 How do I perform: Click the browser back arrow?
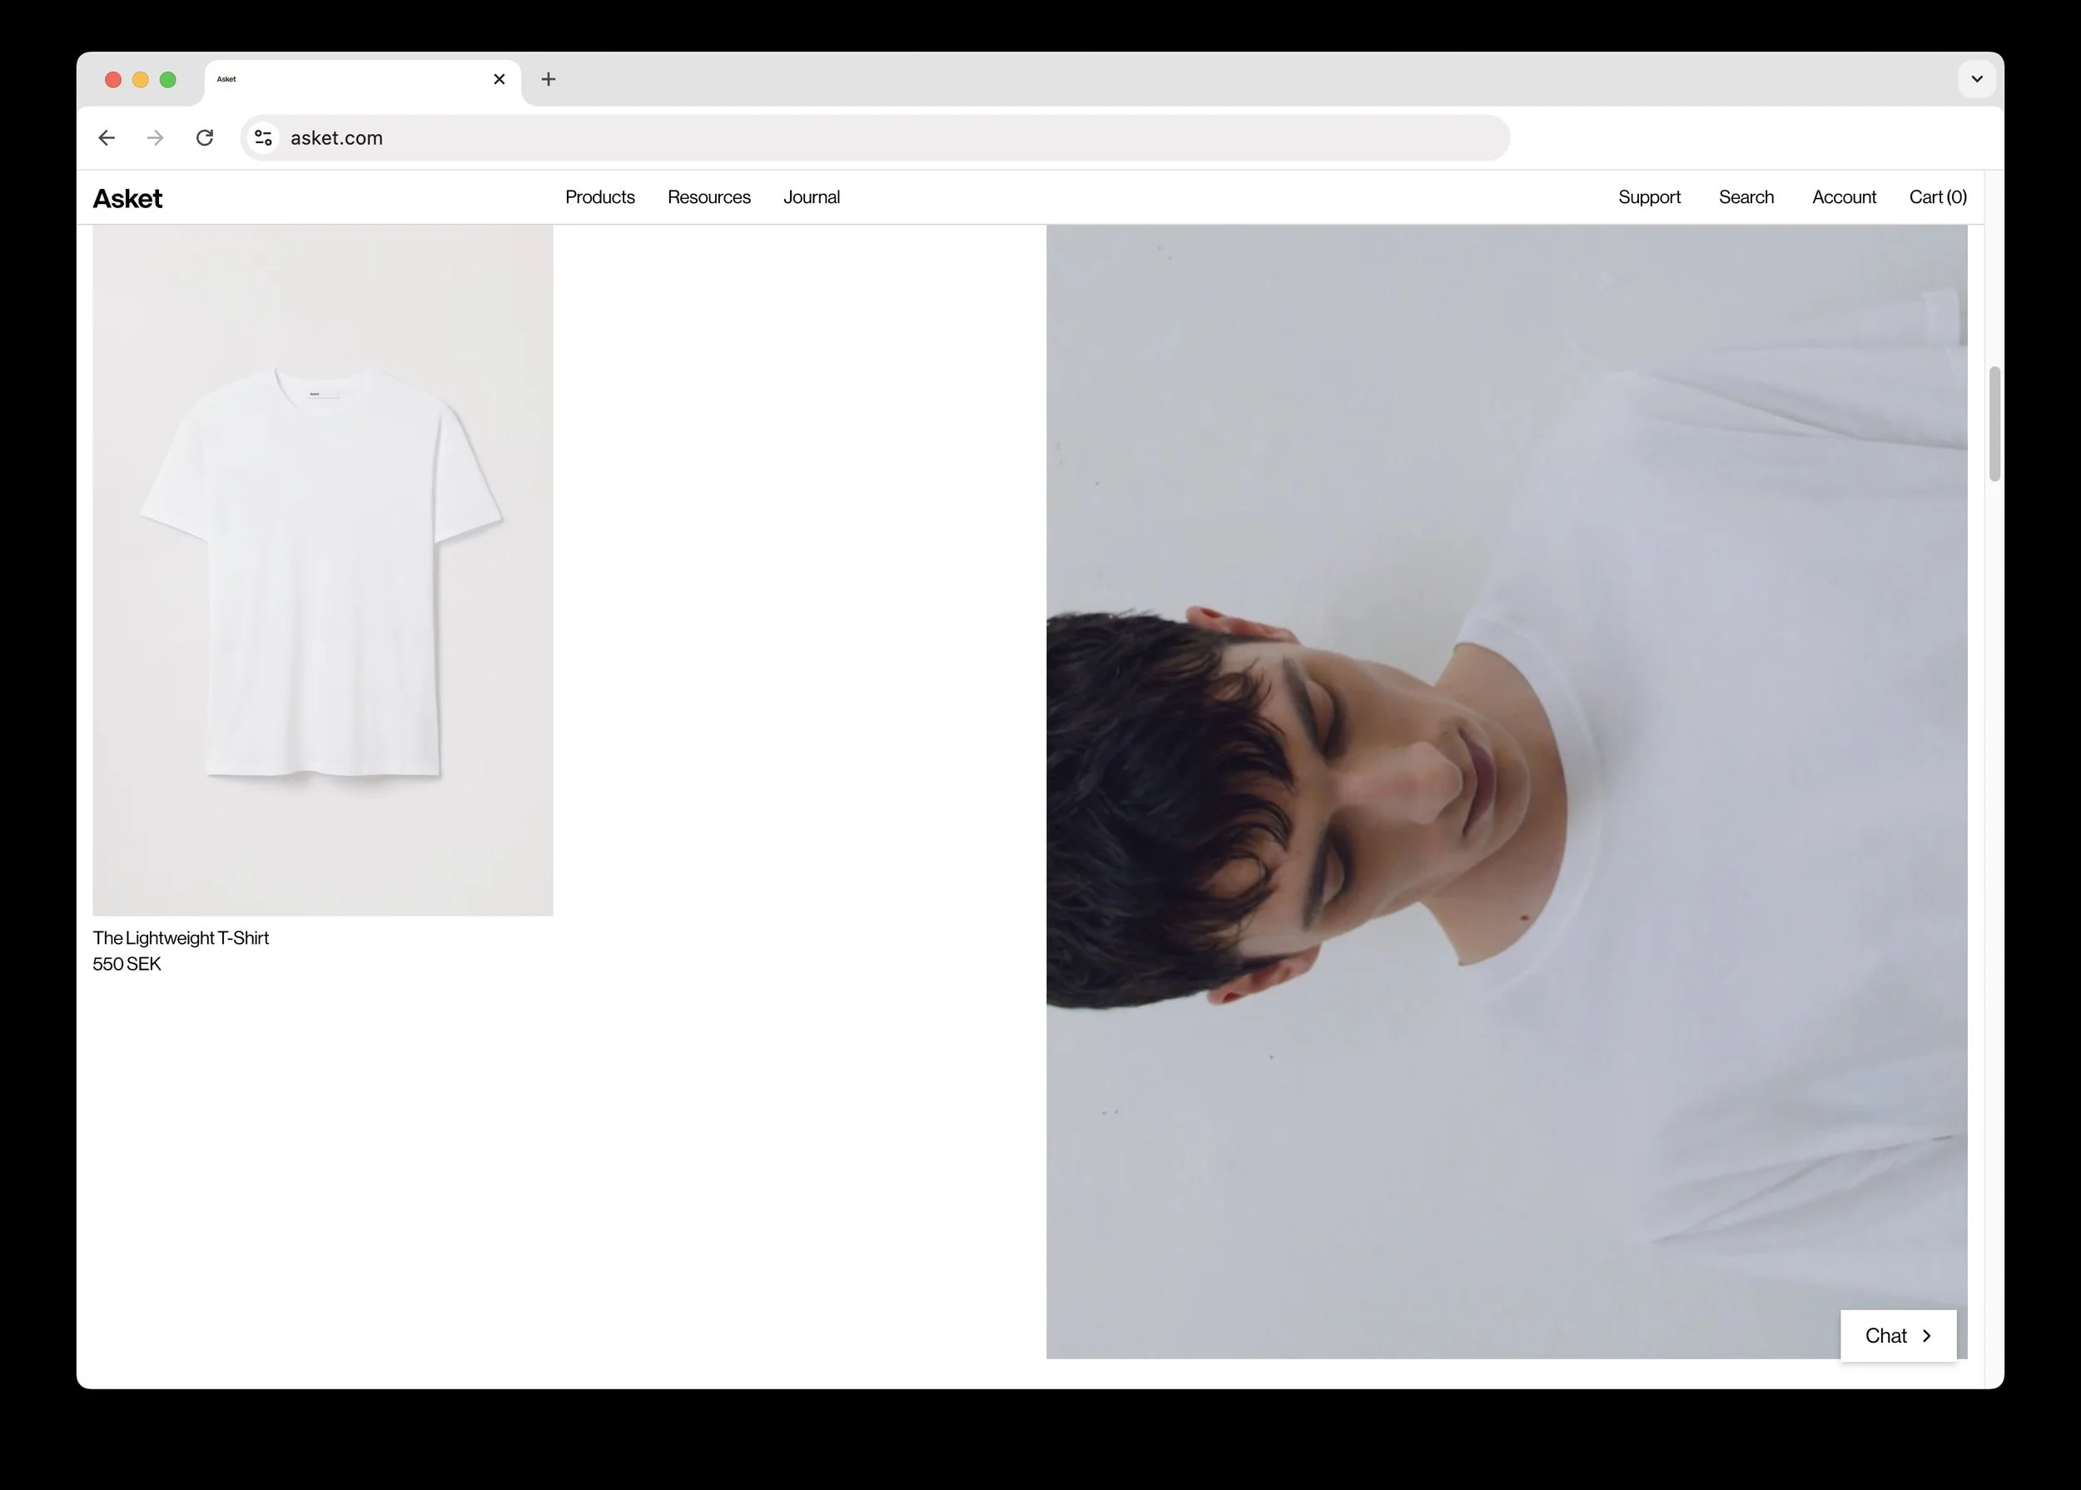[x=107, y=137]
